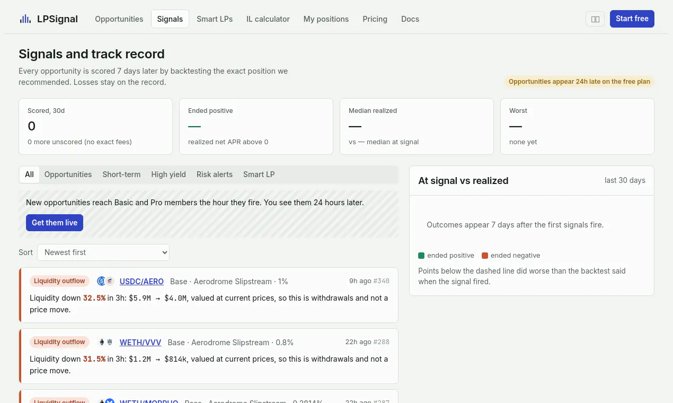Click the signal number #340

click(x=382, y=281)
